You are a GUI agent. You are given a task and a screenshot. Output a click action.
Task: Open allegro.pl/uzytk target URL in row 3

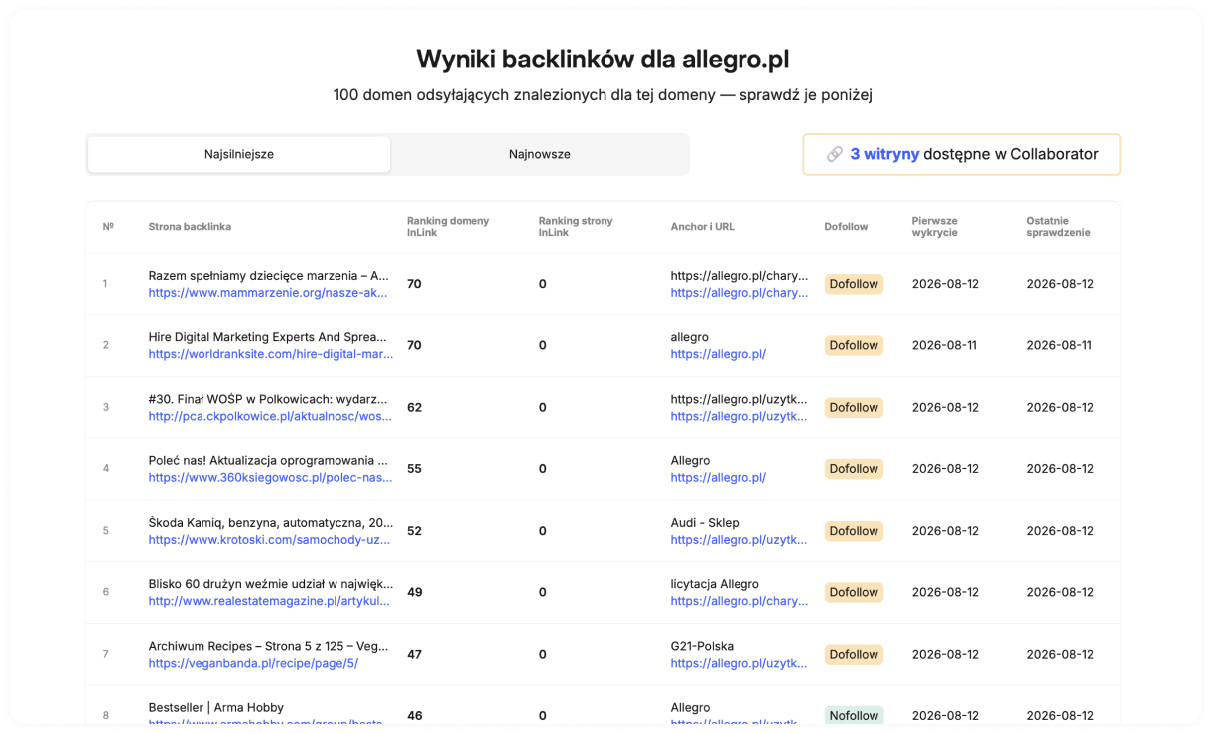[739, 416]
